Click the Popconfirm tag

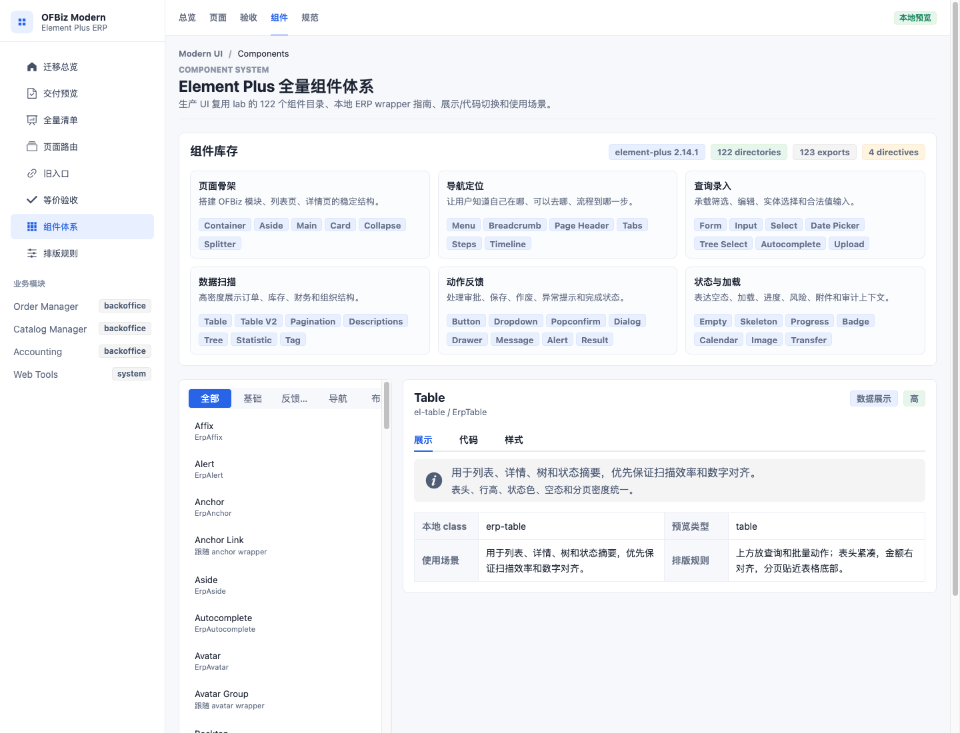[x=576, y=321]
